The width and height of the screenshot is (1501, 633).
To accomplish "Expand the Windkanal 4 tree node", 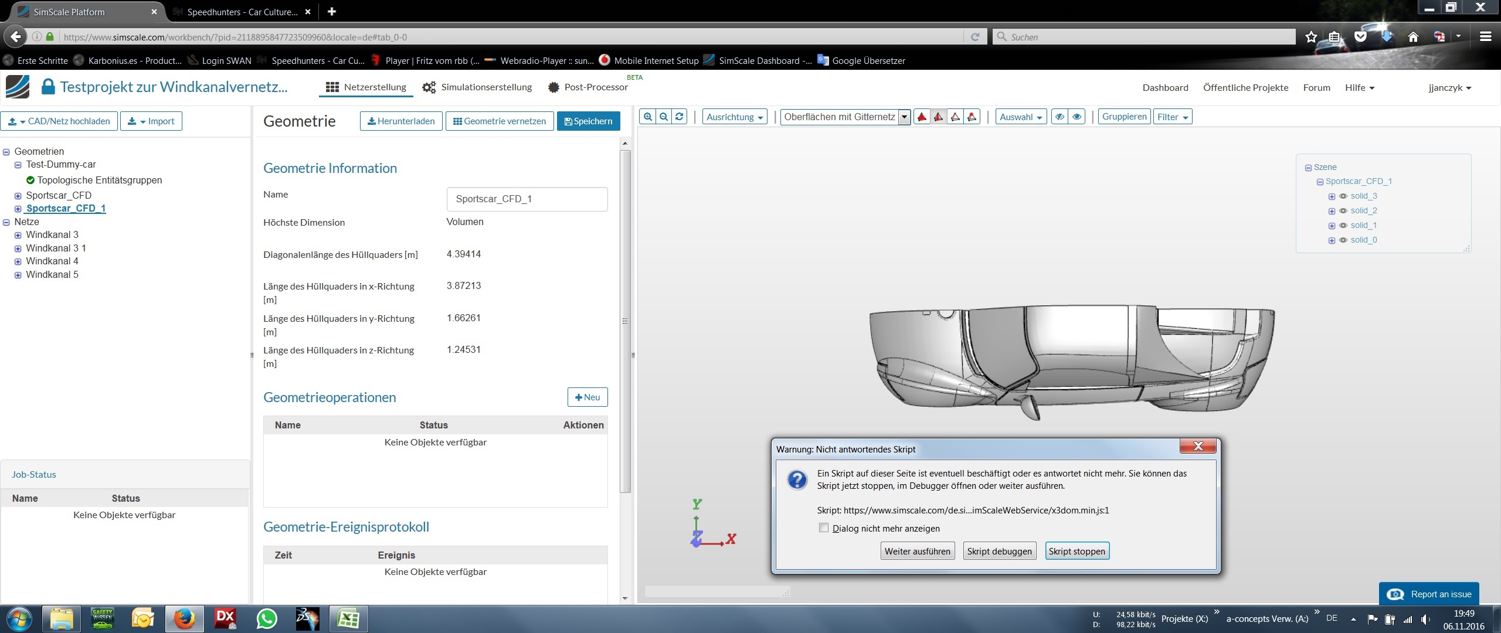I will click(18, 261).
